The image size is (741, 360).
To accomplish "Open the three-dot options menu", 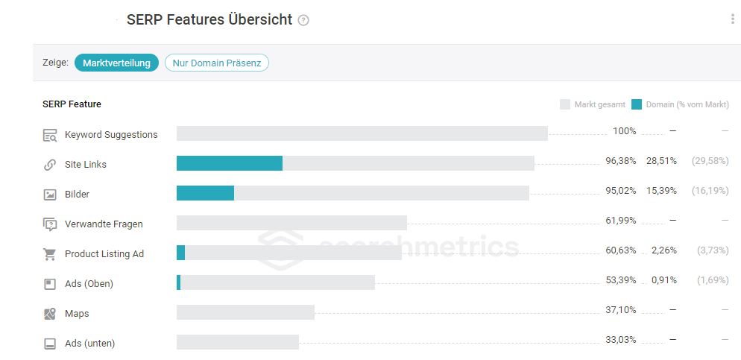I will click(733, 19).
